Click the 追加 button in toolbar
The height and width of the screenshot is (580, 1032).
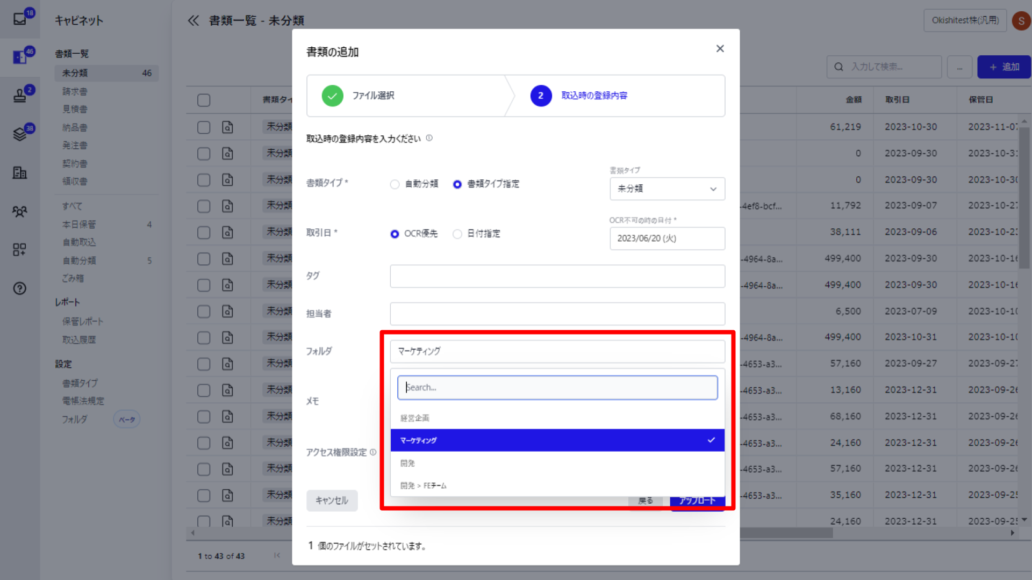pos(1004,67)
